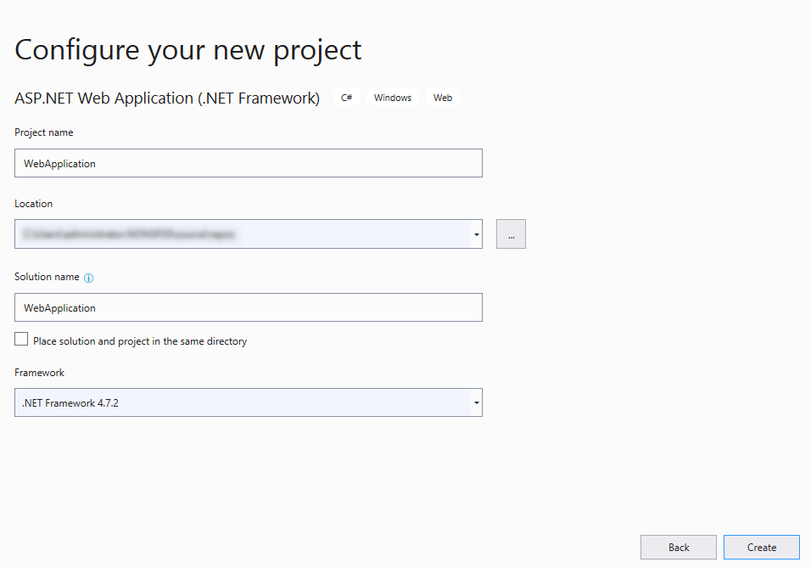Click inside the Location path field
This screenshot has width=811, height=568.
(x=238, y=233)
